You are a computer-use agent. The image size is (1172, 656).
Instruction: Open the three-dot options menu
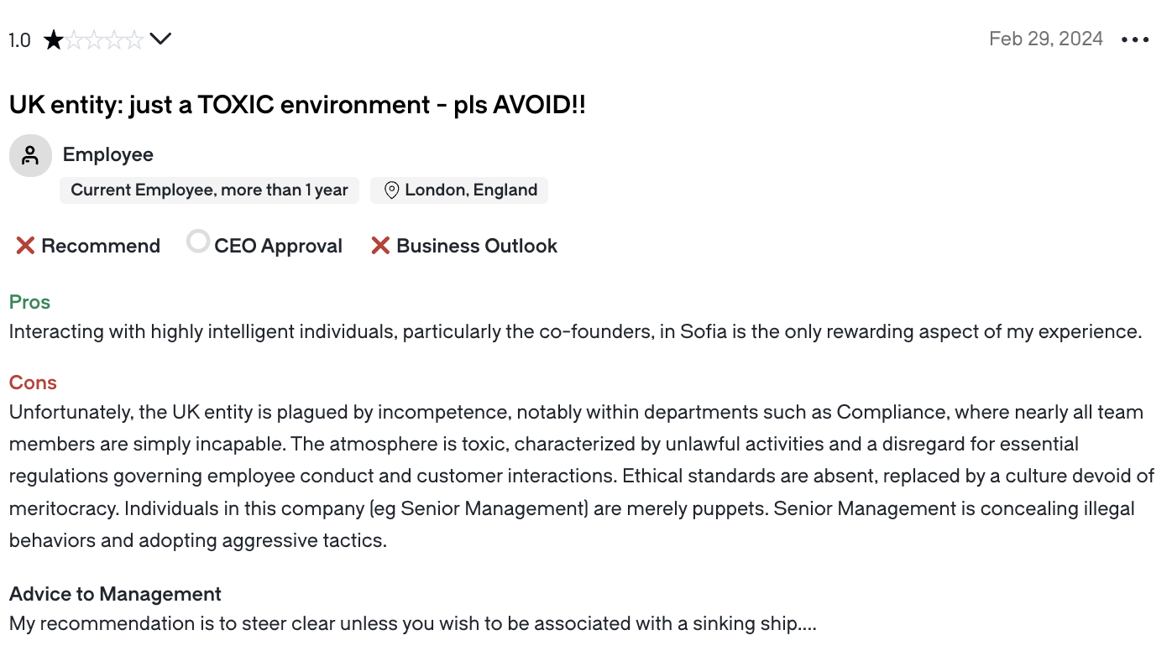pos(1135,39)
